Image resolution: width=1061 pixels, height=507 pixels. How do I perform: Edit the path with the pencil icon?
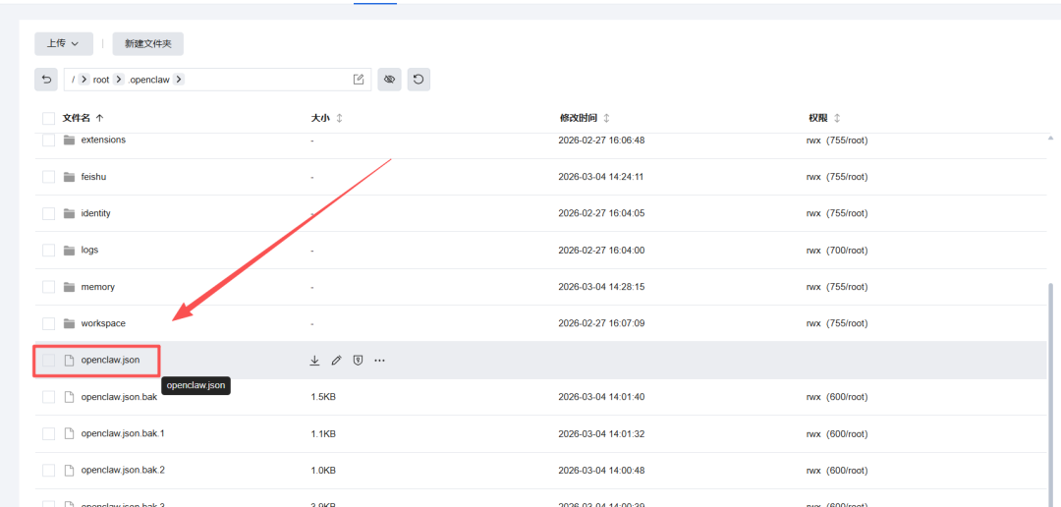pos(359,80)
